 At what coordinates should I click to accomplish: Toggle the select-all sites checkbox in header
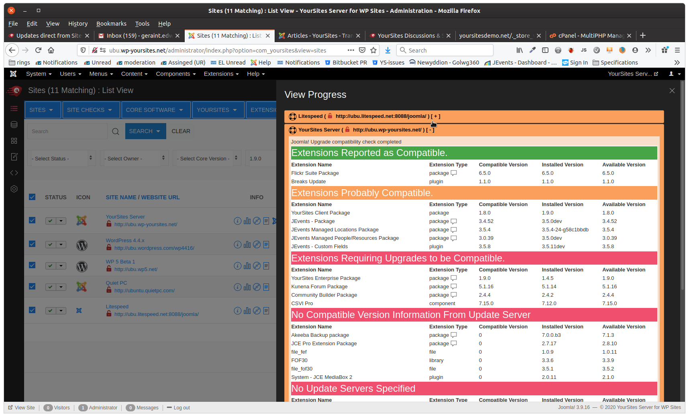tap(32, 197)
